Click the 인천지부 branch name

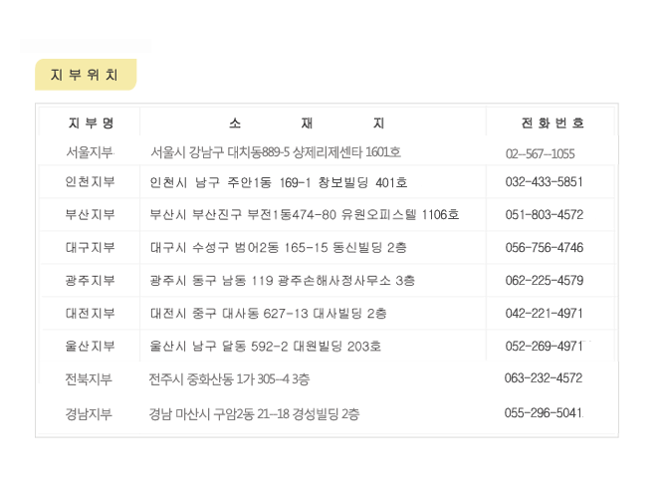coord(90,181)
